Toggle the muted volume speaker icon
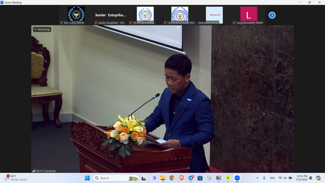This screenshot has width=325, height=183. pyautogui.click(x=285, y=178)
